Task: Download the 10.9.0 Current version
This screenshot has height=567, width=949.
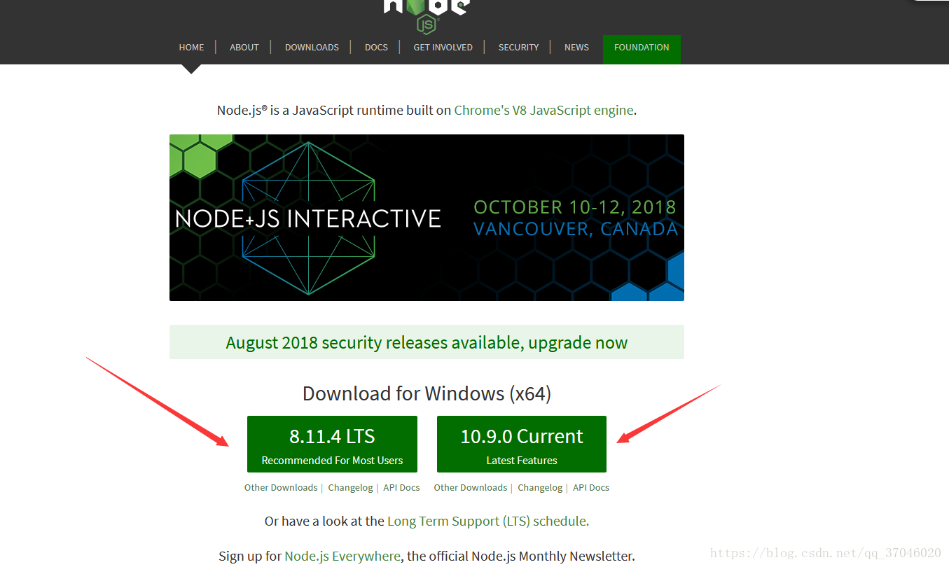Action: point(522,444)
